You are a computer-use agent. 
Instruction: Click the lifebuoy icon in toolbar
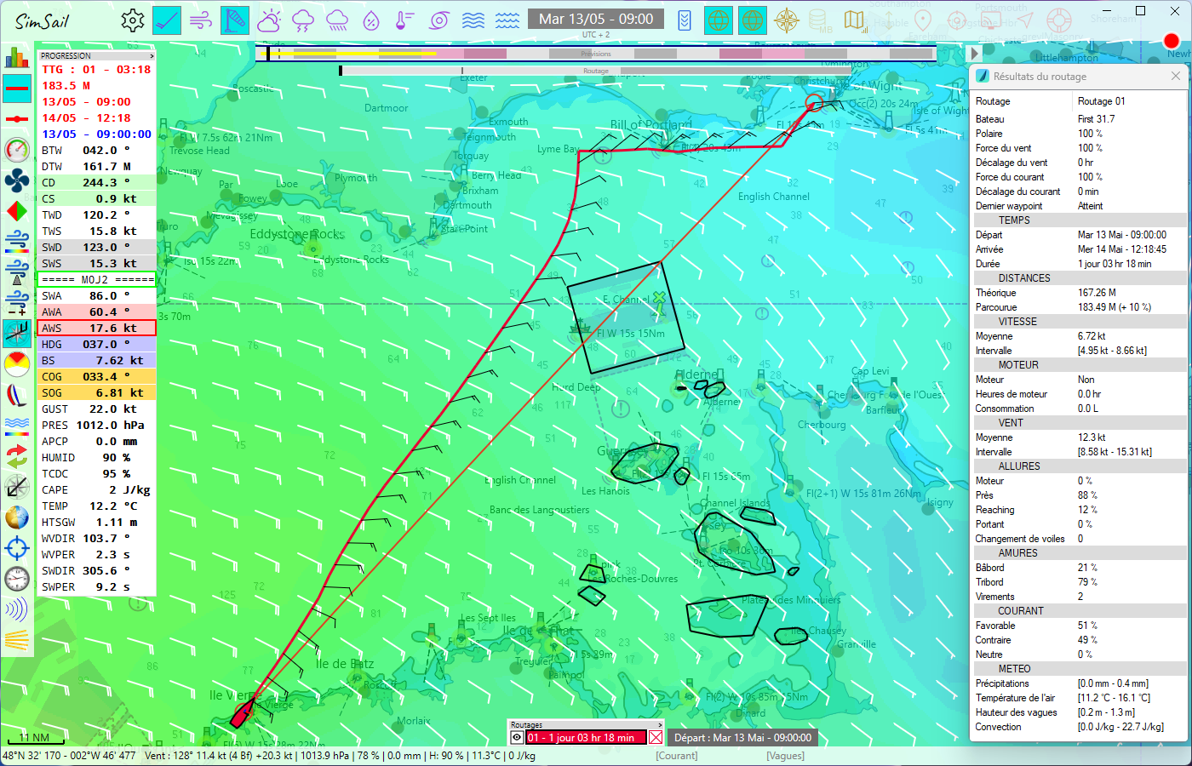coord(1059,20)
